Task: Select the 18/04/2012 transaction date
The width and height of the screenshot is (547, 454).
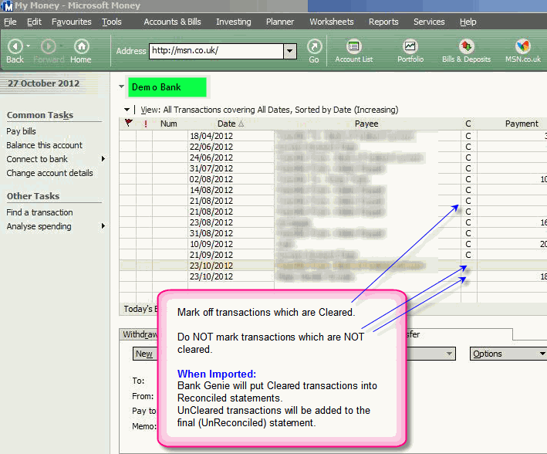Action: (211, 136)
